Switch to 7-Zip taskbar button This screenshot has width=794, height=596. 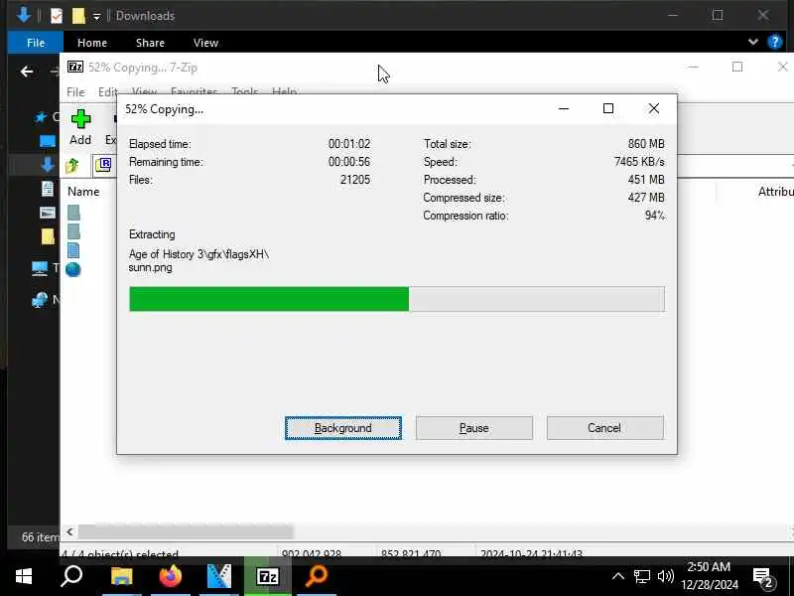point(268,576)
